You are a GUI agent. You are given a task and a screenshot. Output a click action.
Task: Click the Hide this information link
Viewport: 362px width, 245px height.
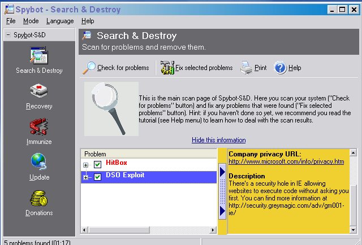(218, 140)
